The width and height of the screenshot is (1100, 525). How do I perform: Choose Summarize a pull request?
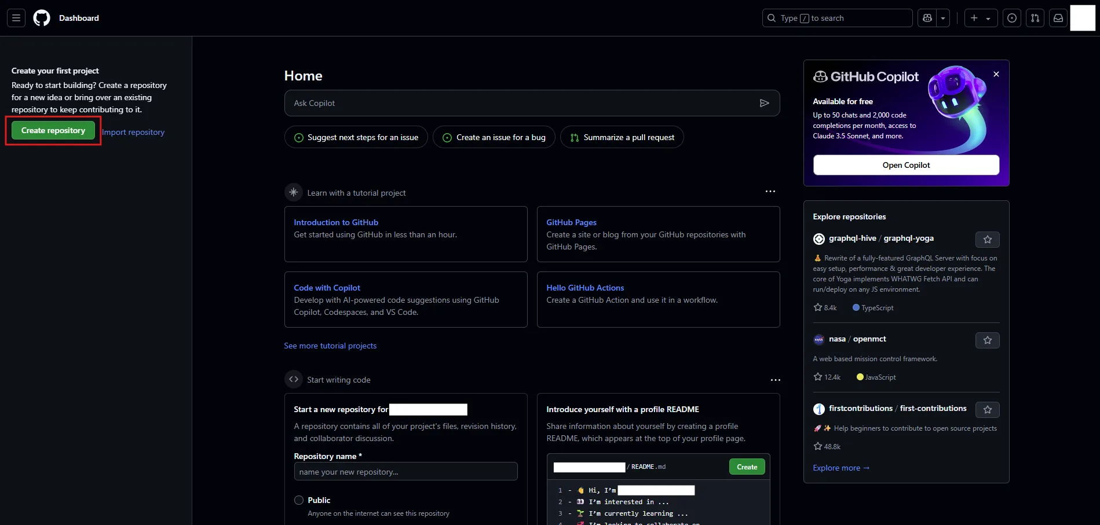(x=622, y=137)
